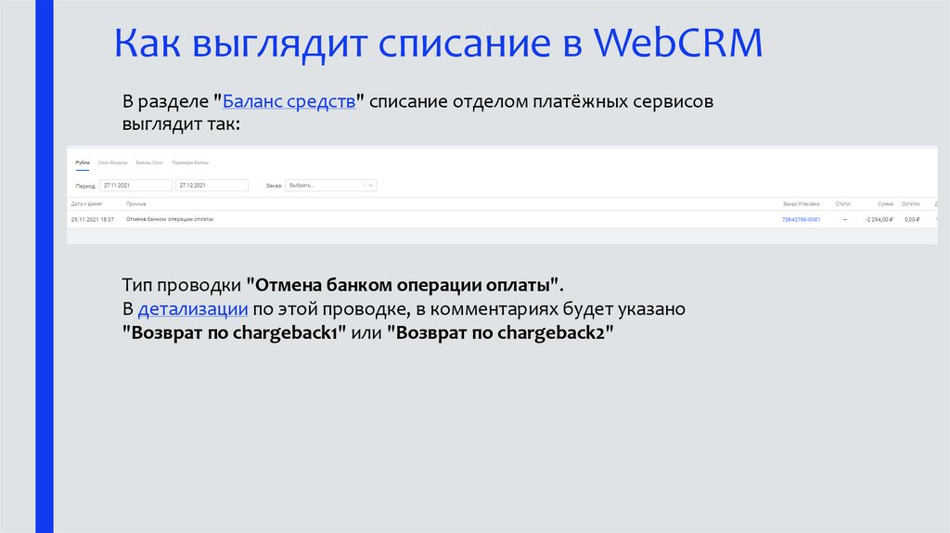The width and height of the screenshot is (950, 533).
Task: Click the slide title "Как выглядит списание в WebCRM"
Action: [x=438, y=44]
